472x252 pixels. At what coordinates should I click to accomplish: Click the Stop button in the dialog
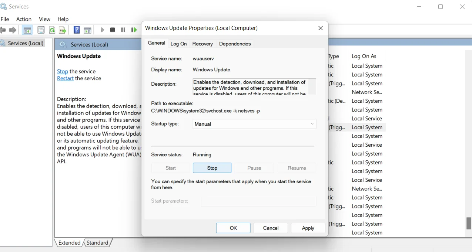[x=212, y=168]
